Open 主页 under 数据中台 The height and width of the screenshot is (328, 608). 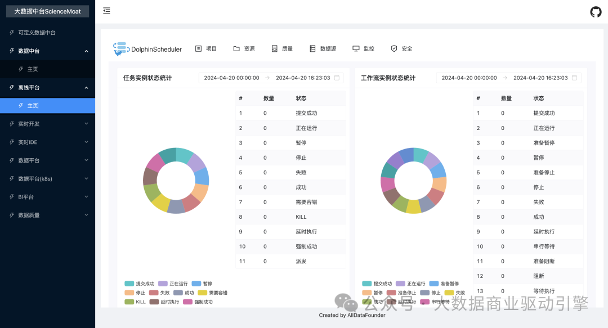[x=33, y=69]
